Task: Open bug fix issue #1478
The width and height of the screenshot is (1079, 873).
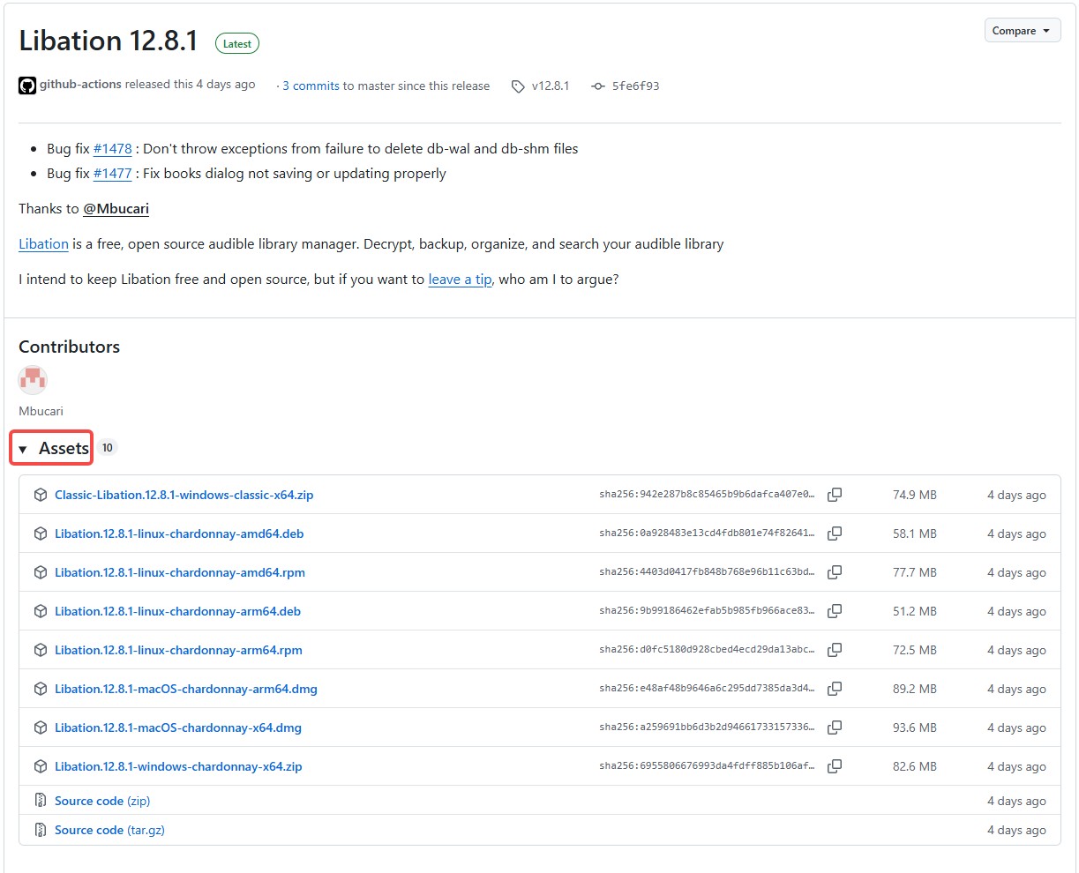Action: tap(112, 149)
